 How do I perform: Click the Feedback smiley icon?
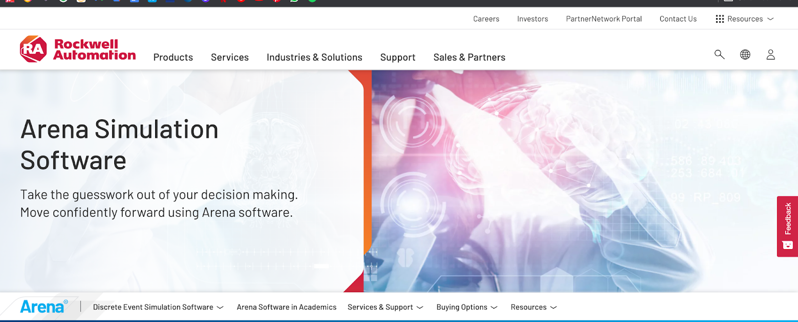[788, 245]
